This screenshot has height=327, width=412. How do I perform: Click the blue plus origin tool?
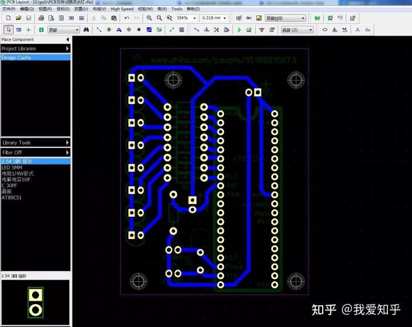(x=29, y=30)
